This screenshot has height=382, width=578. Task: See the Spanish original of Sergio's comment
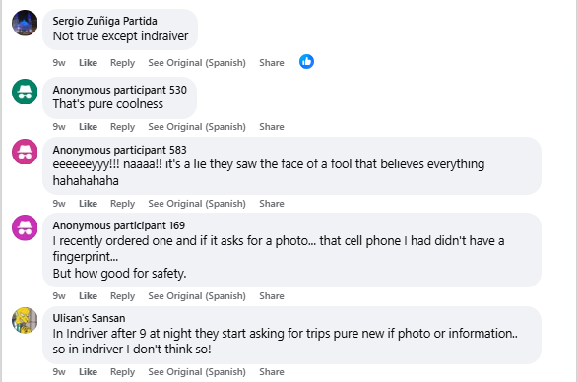(197, 63)
